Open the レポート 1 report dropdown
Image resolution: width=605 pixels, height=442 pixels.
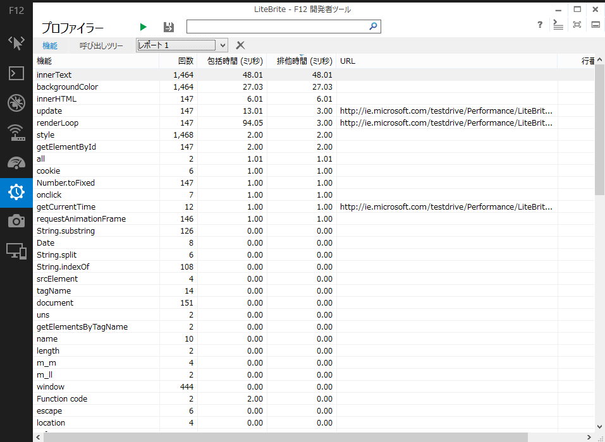click(181, 45)
